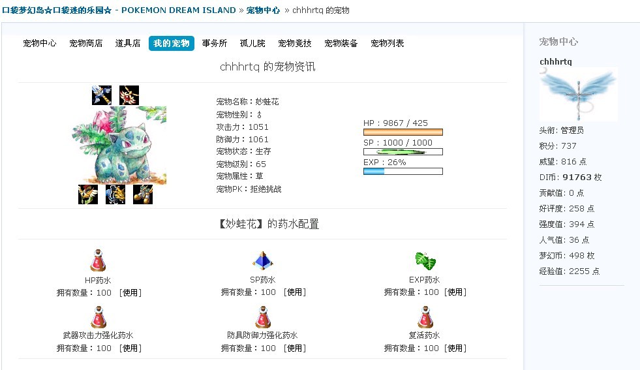Click the EXP : 26% label
The width and height of the screenshot is (640, 370).
(385, 162)
